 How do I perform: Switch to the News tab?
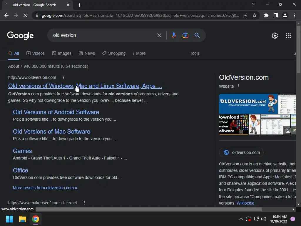[87, 54]
